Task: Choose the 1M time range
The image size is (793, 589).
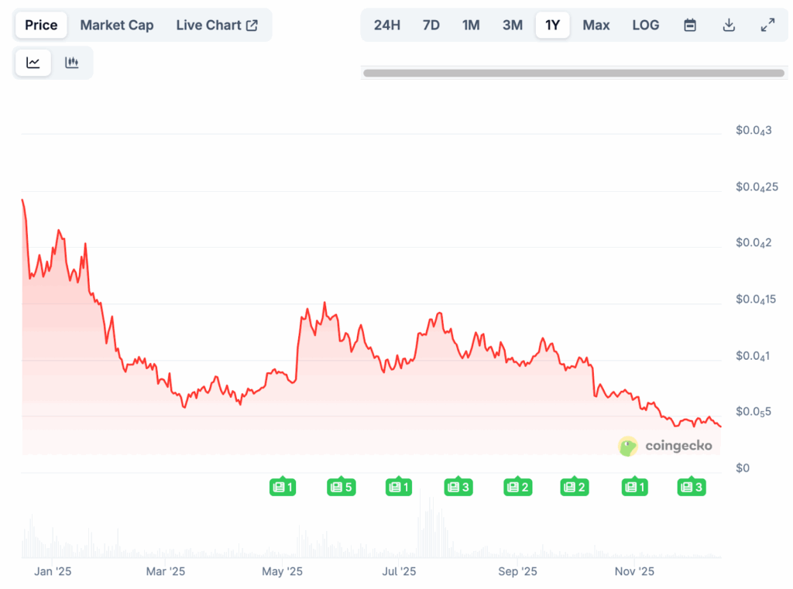Action: (471, 25)
